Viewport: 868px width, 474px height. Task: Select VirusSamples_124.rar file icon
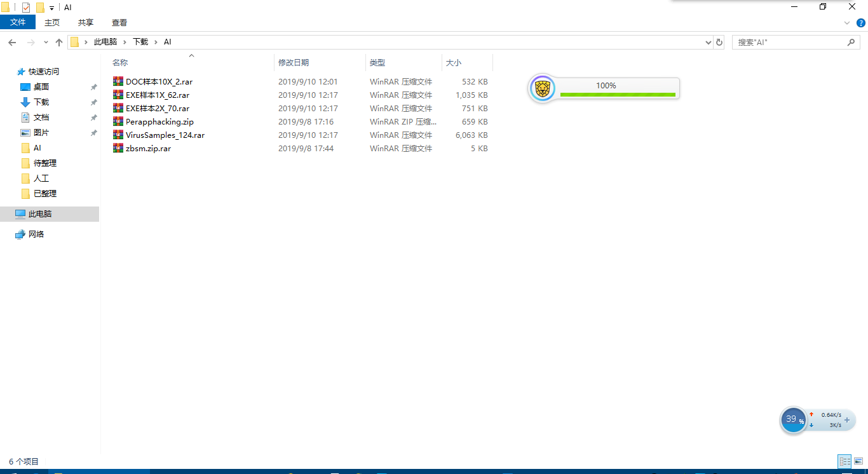(x=118, y=135)
